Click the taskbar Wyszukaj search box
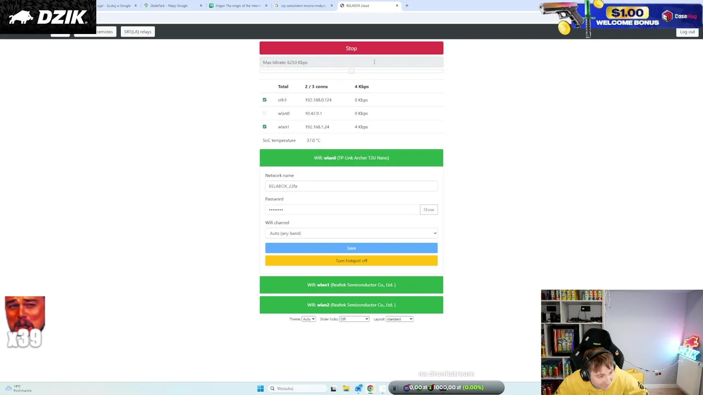703x395 pixels. (297, 388)
